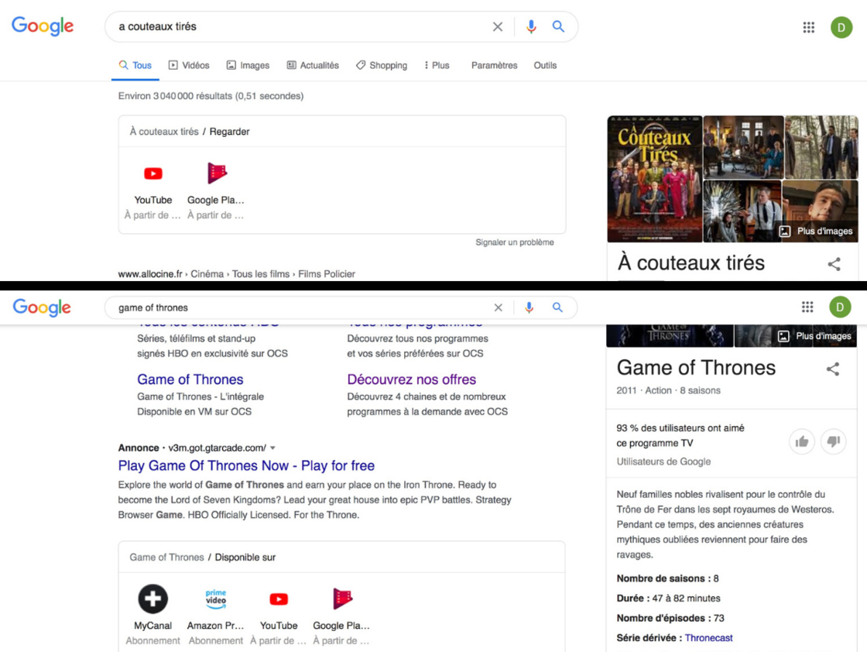This screenshot has height=652, width=867.
Task: Select the Tous results tab
Action: pos(135,65)
